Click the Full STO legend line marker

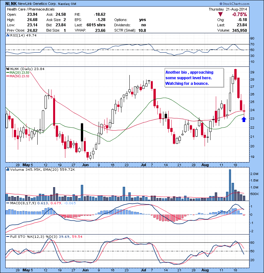tap(8, 236)
